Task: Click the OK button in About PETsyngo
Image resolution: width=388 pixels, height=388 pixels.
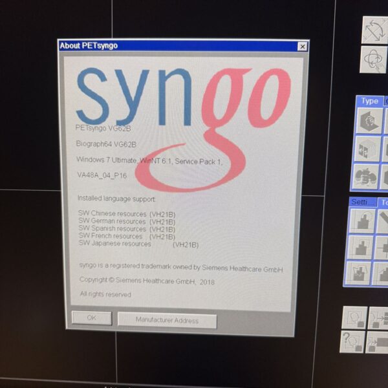Action: coord(92,318)
